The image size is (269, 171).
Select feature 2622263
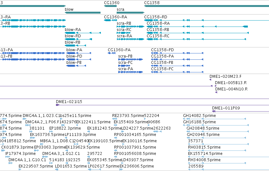point(162,128)
